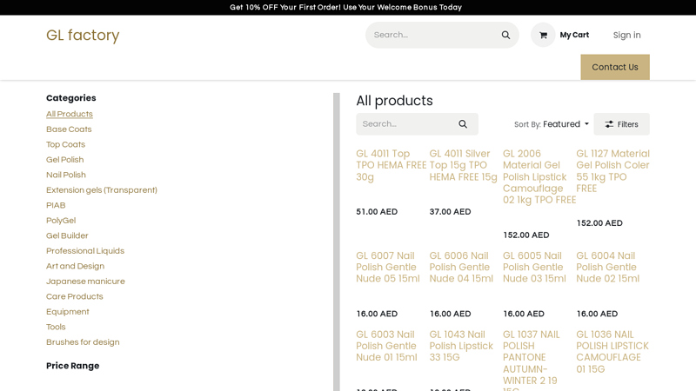Click the product search magnifier icon
This screenshot has width=696, height=391.
(x=463, y=124)
